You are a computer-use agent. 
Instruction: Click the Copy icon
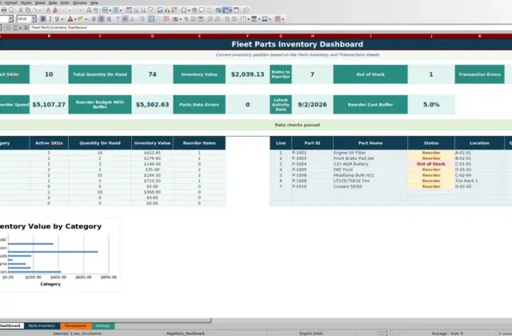28,10
